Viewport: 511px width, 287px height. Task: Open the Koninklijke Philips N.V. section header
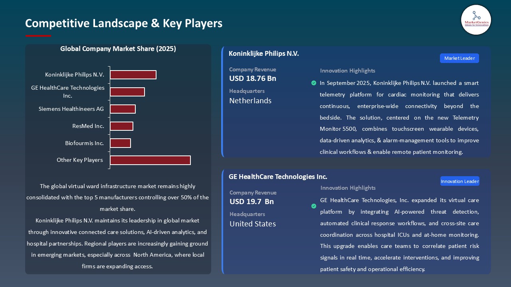pos(263,53)
